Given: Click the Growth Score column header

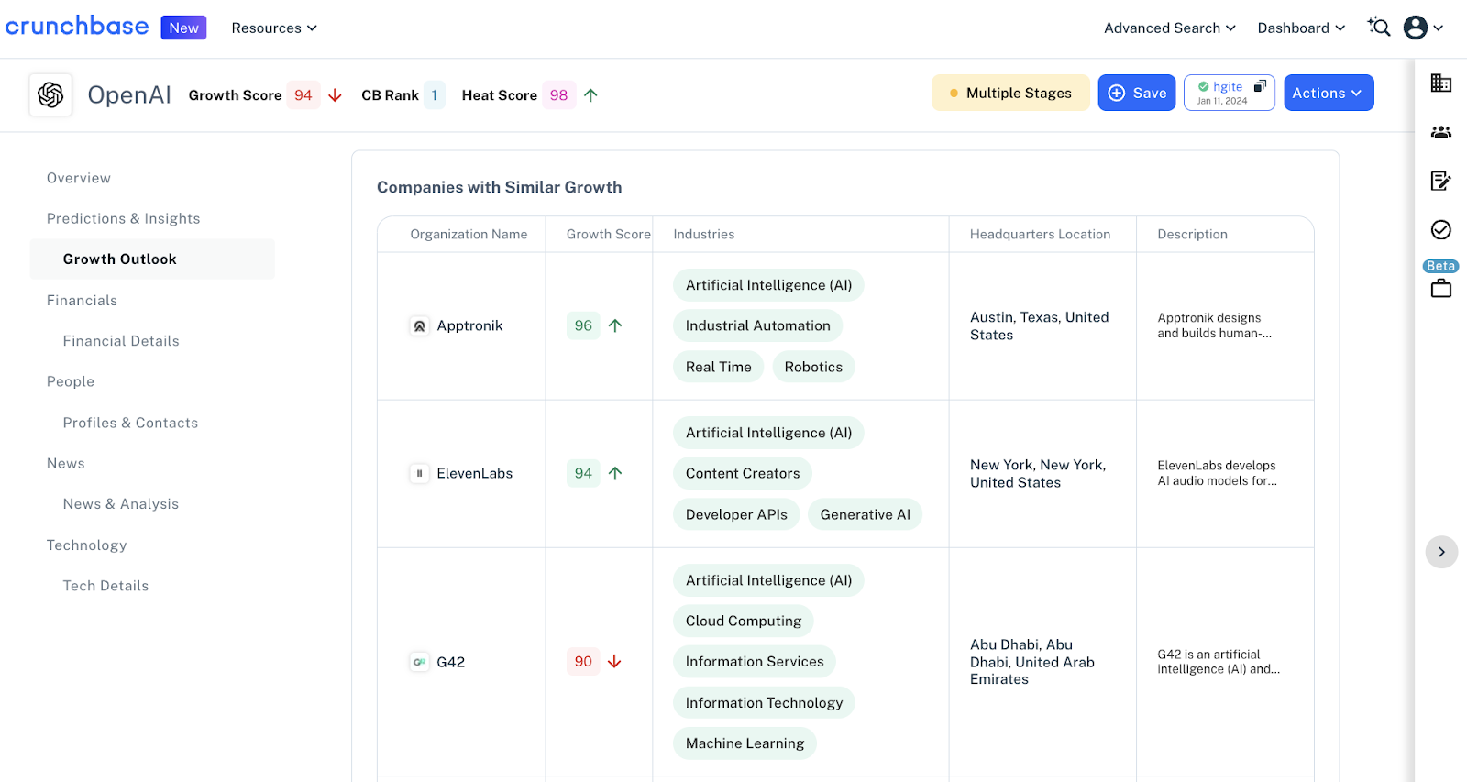Looking at the screenshot, I should click(x=609, y=235).
